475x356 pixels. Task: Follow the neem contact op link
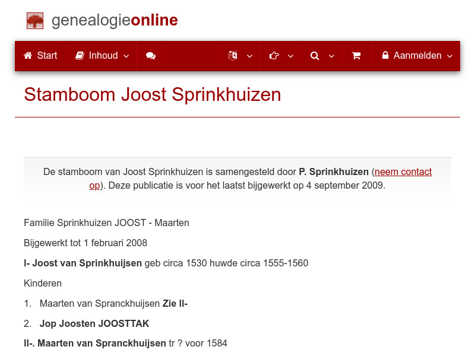pyautogui.click(x=403, y=171)
